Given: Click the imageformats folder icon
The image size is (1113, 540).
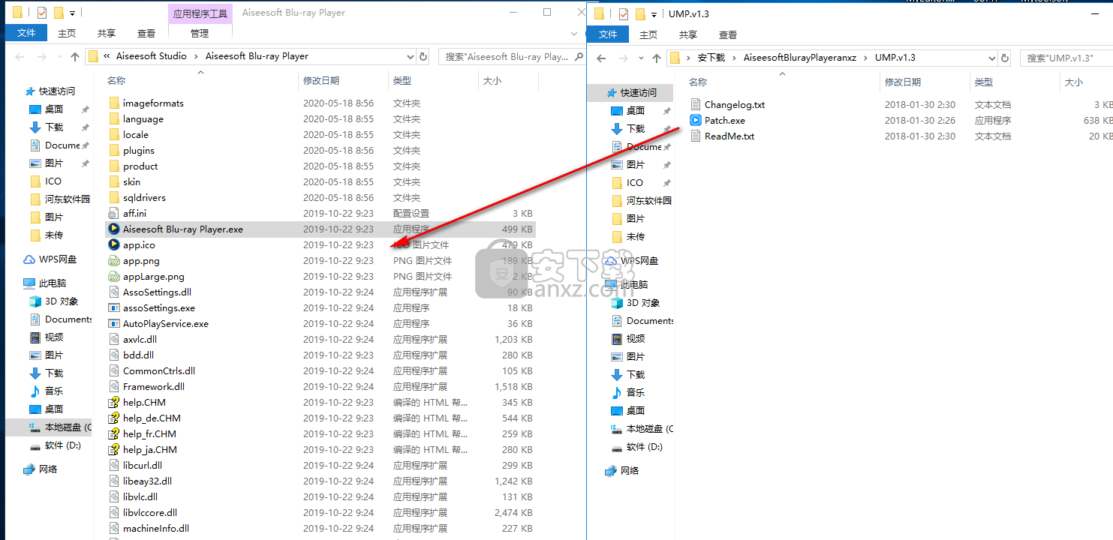Looking at the screenshot, I should pos(114,103).
